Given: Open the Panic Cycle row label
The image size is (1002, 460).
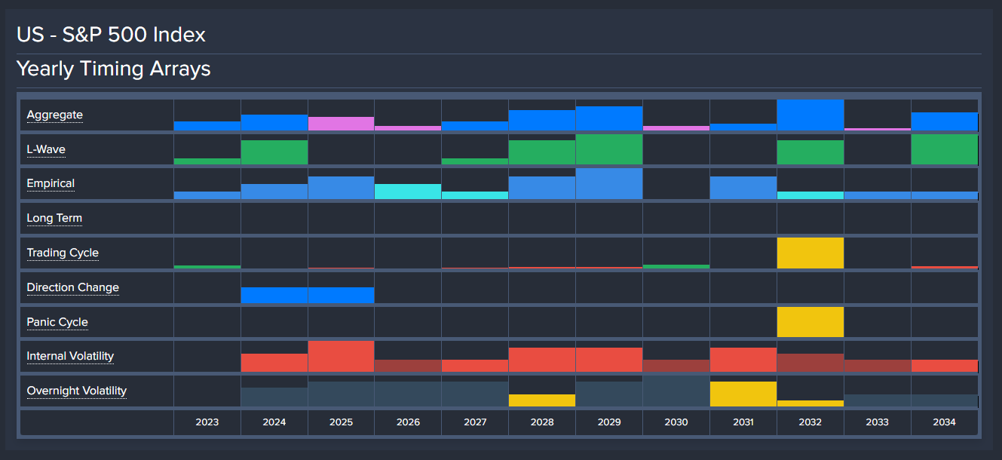Looking at the screenshot, I should pyautogui.click(x=57, y=322).
